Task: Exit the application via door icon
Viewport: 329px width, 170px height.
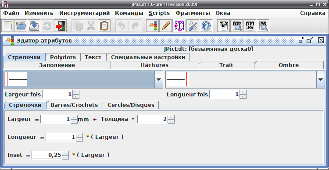Action: point(60,26)
